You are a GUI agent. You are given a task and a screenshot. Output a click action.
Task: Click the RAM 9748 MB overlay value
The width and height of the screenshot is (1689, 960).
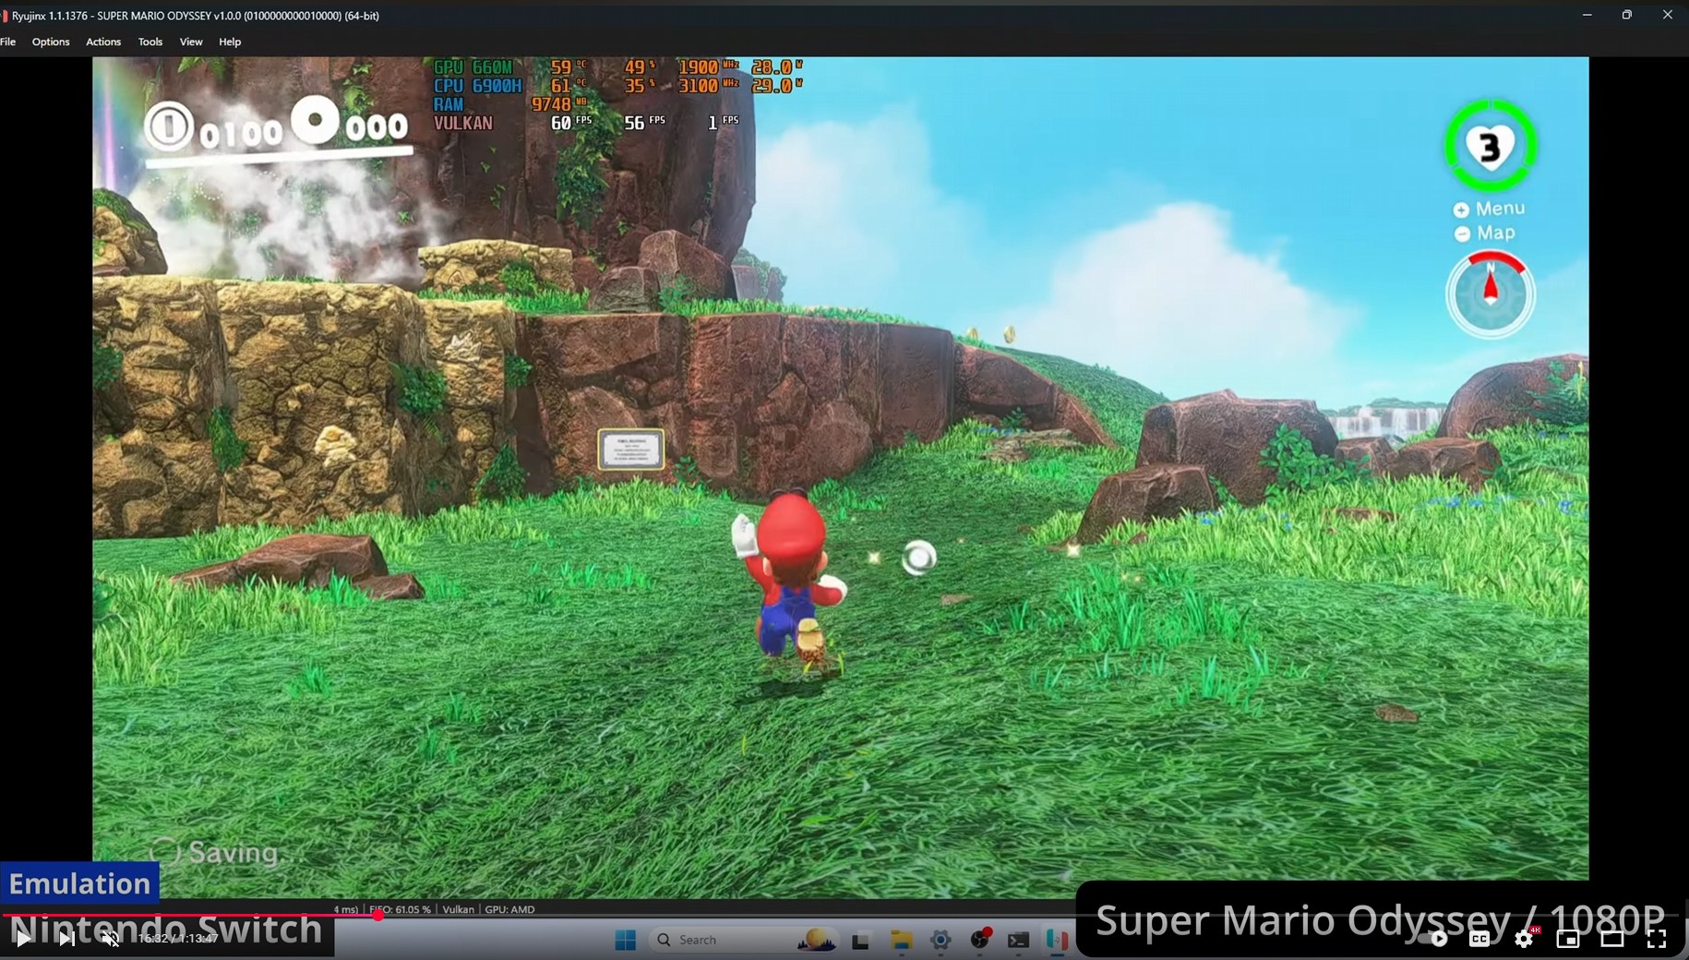pos(558,104)
